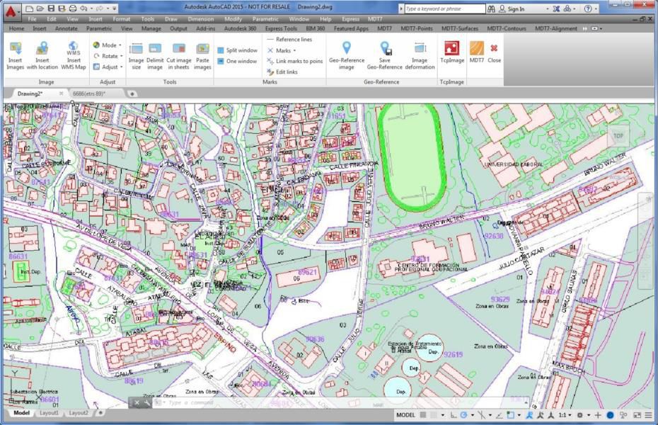This screenshot has height=425, width=658.
Task: Open the Geo-Reference image tool
Action: click(x=346, y=53)
